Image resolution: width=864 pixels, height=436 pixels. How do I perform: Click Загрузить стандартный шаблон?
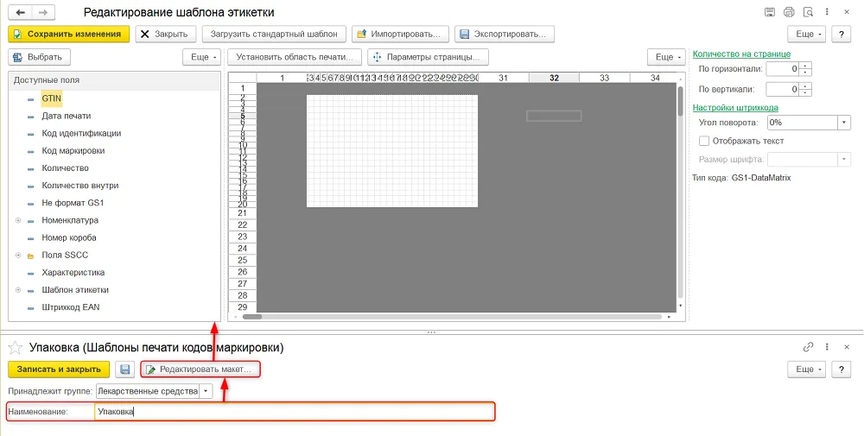tap(274, 35)
